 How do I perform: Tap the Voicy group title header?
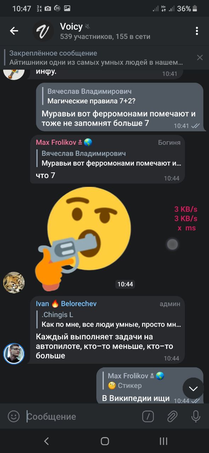click(105, 31)
